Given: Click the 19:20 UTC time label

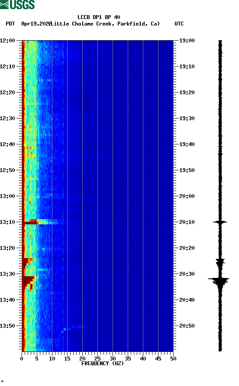Looking at the screenshot, I should (x=187, y=93).
